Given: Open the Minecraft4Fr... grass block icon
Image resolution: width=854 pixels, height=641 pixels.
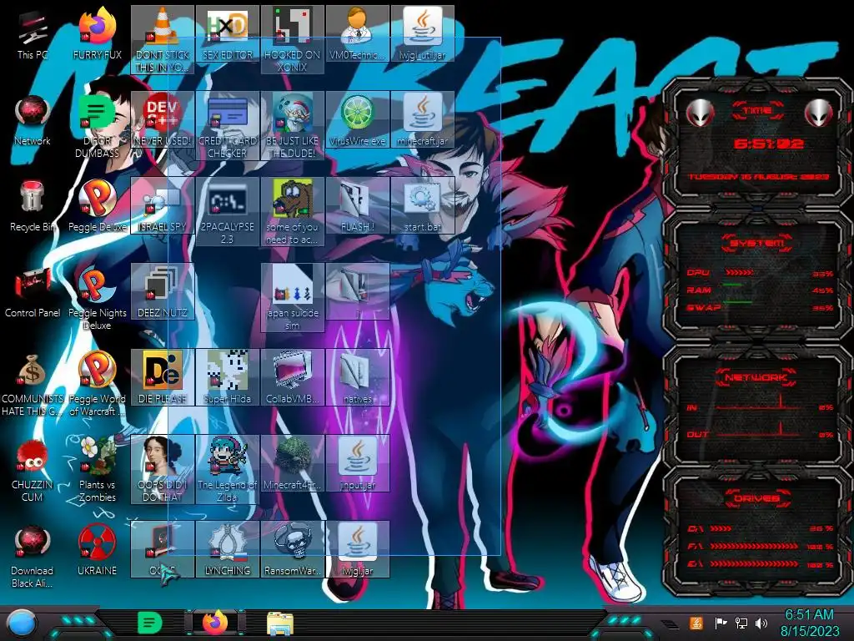Looking at the screenshot, I should pyautogui.click(x=293, y=464).
